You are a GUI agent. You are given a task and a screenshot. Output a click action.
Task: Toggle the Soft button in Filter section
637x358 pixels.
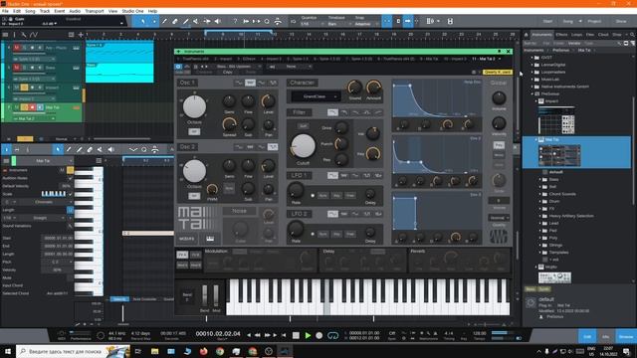pyautogui.click(x=303, y=126)
